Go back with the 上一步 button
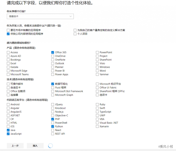Viewport: 176px width, 151px height. pos(15,146)
